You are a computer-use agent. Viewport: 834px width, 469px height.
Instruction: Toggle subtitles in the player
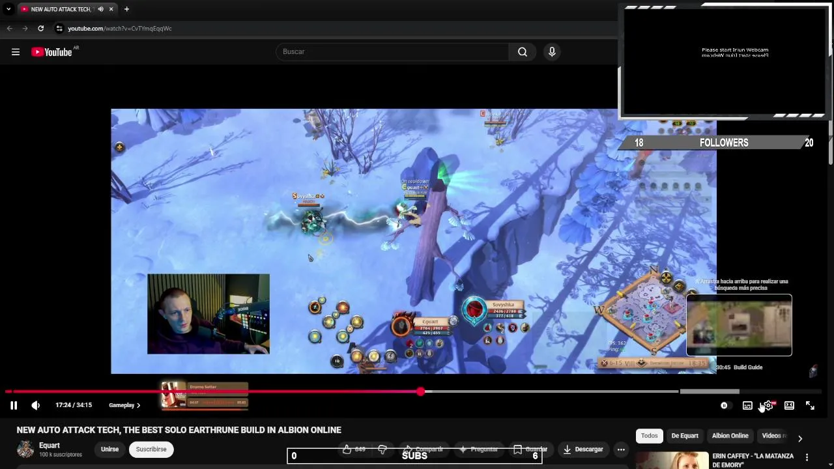point(747,406)
